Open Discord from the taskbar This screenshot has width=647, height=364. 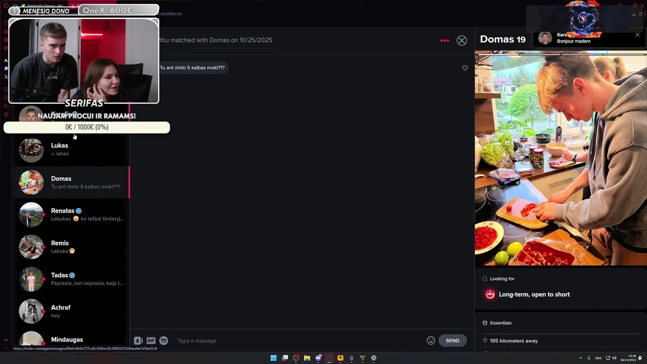(x=318, y=358)
